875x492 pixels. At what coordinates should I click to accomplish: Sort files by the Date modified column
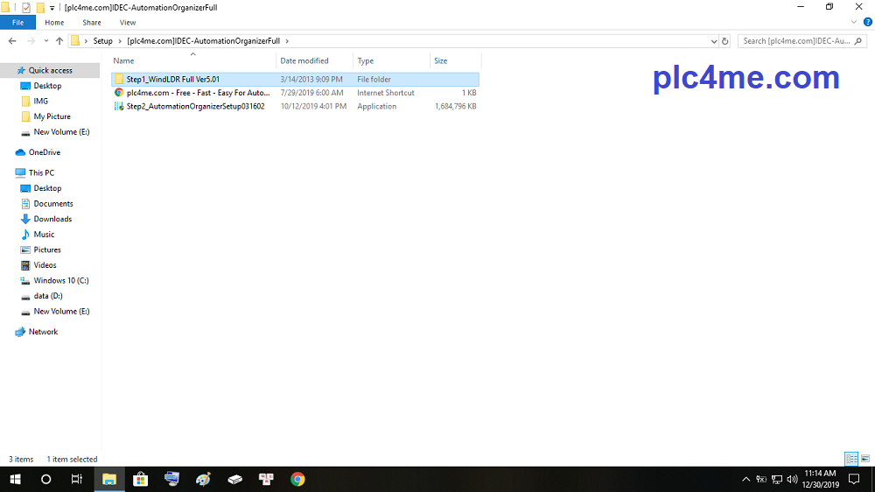point(304,60)
